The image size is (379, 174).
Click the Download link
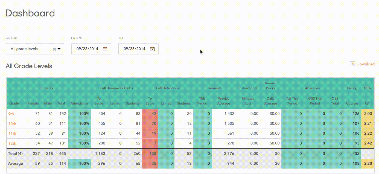pos(366,64)
